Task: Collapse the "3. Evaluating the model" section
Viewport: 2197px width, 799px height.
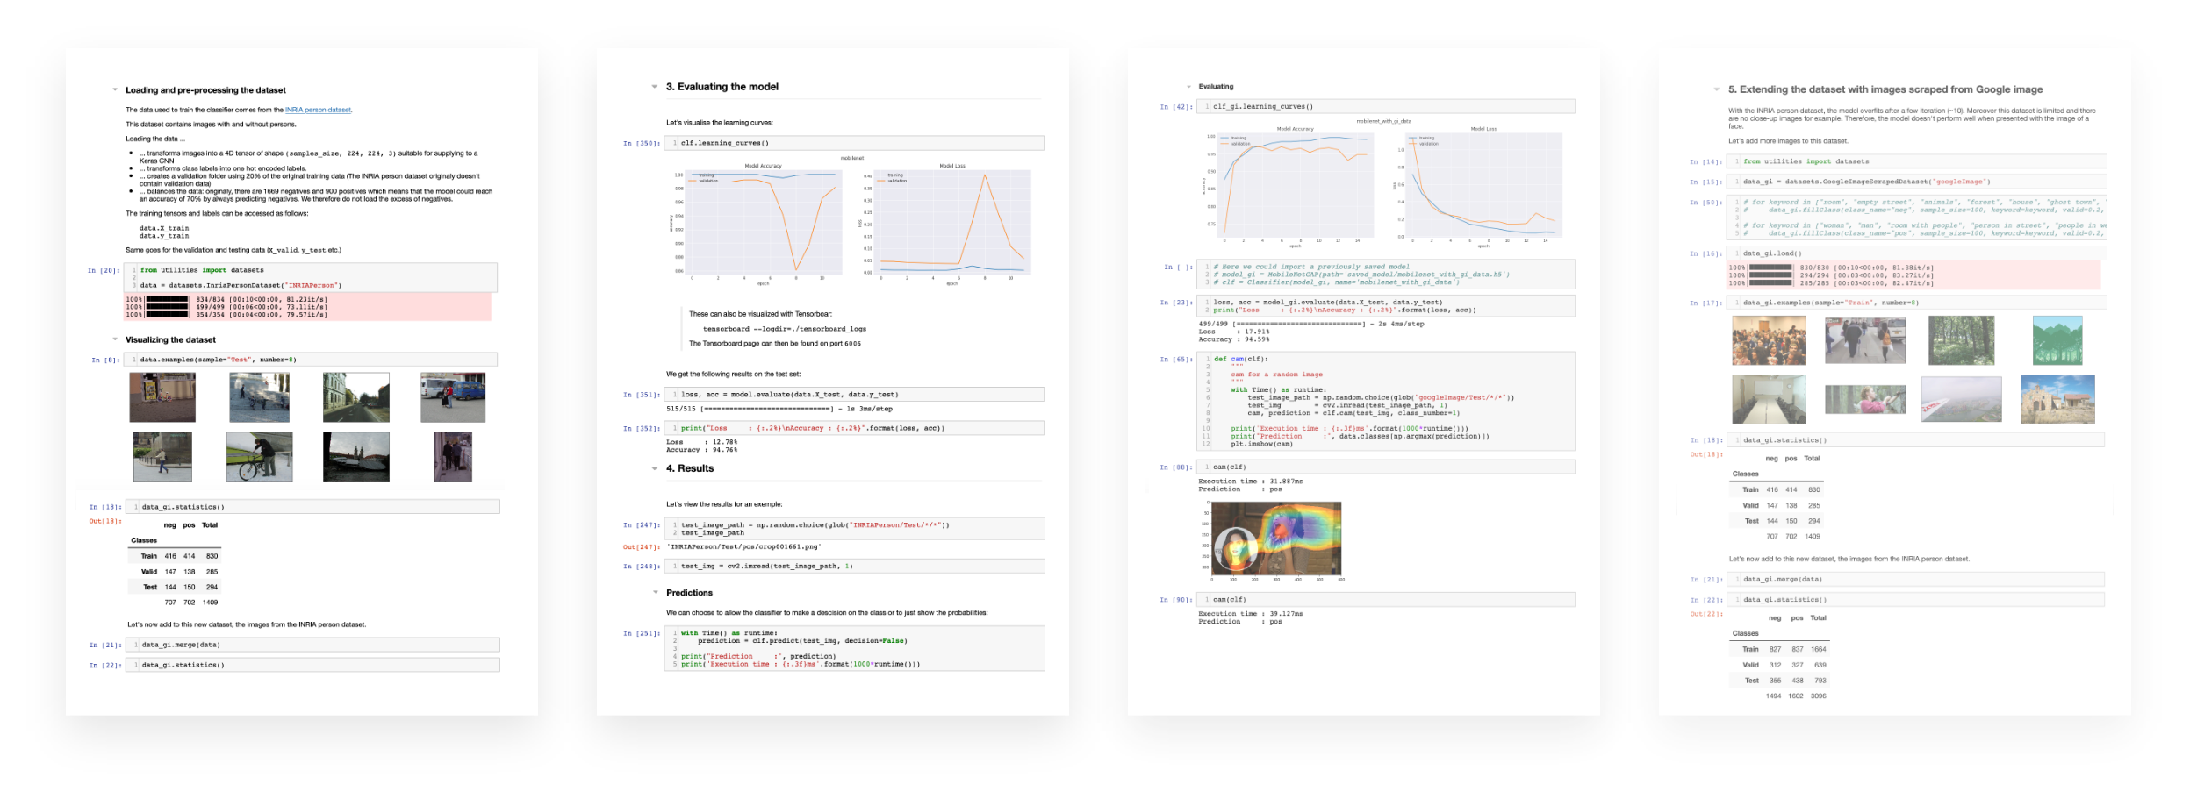Action: tap(654, 86)
